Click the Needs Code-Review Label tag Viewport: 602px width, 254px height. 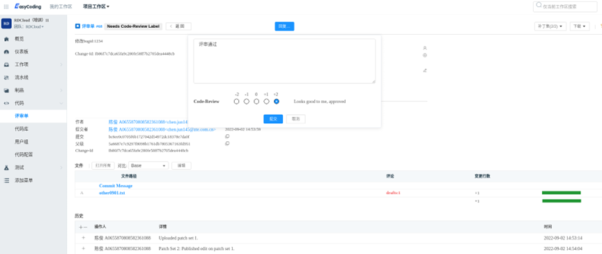[133, 26]
